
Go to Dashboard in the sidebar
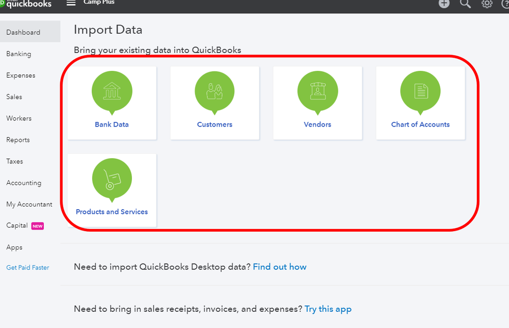click(23, 32)
